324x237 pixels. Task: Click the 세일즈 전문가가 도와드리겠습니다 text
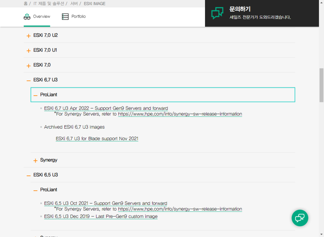[260, 17]
